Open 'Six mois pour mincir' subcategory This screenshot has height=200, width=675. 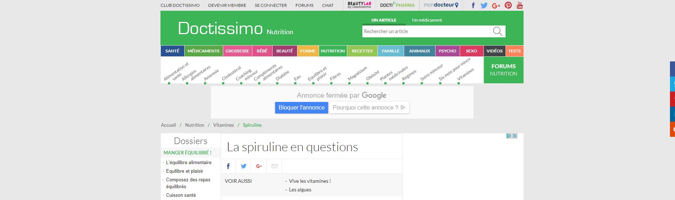click(x=455, y=69)
